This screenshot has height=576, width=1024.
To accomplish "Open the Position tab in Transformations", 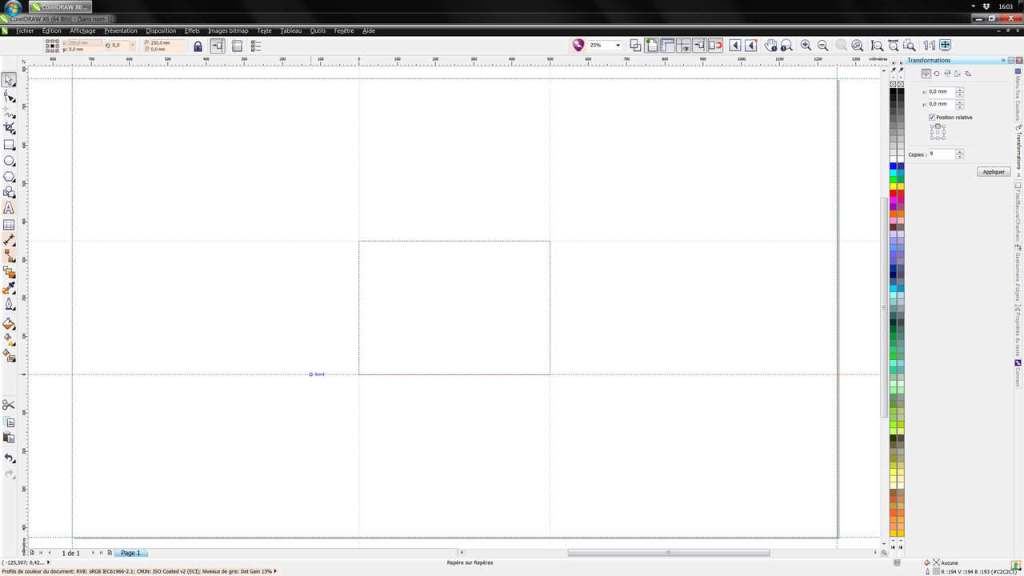I will [x=926, y=74].
